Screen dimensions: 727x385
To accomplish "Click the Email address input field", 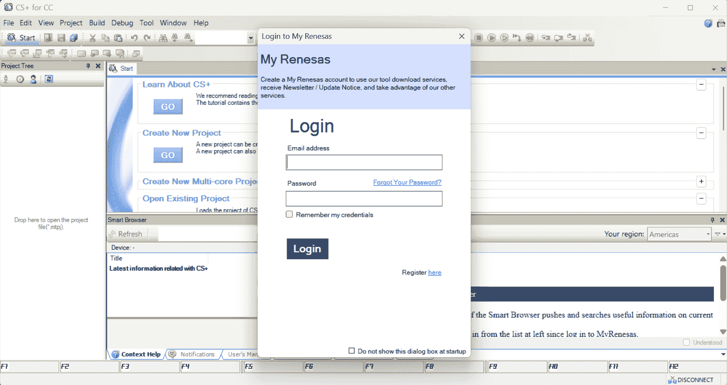I will 364,162.
